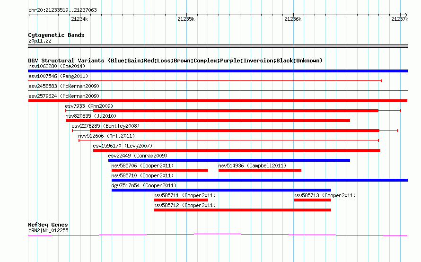Open nsv585711 (Cooper2011) variant label
This screenshot has height=262, width=421.
[x=184, y=195]
